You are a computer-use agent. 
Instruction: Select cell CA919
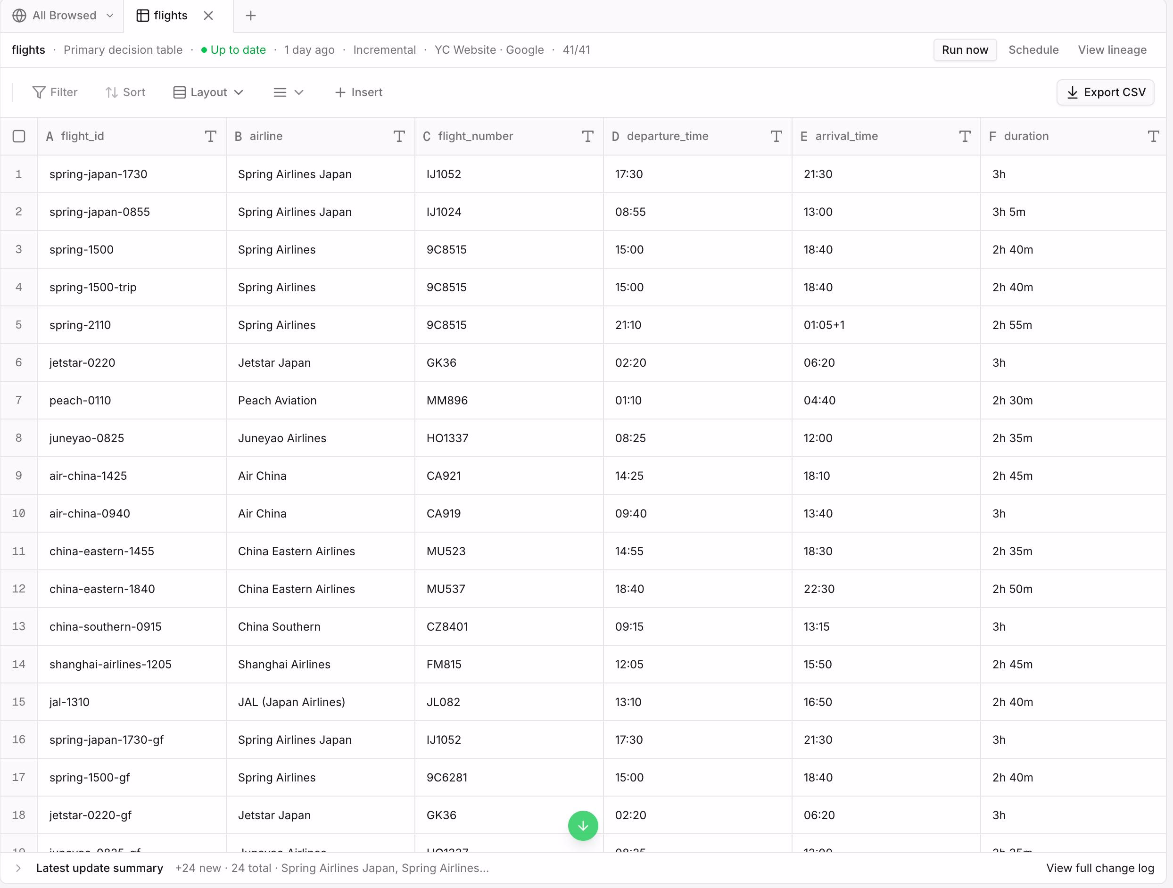point(509,513)
